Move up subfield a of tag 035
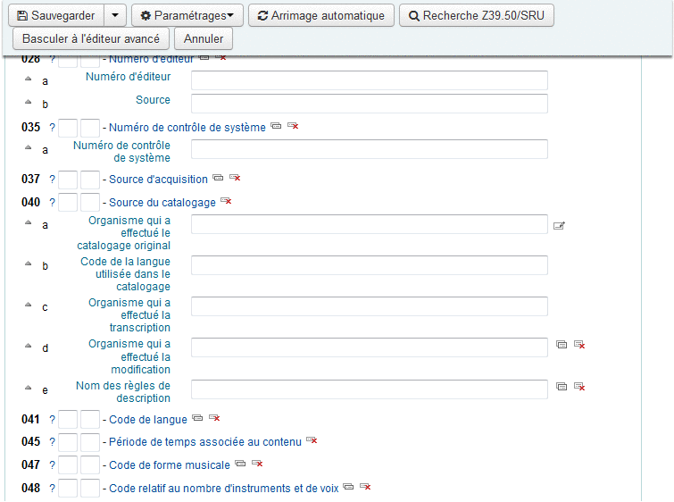 (x=28, y=147)
